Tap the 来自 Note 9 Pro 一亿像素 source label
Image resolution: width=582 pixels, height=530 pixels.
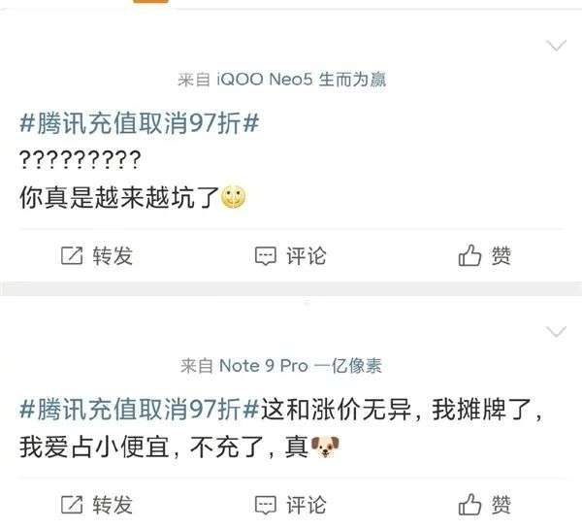(x=281, y=365)
